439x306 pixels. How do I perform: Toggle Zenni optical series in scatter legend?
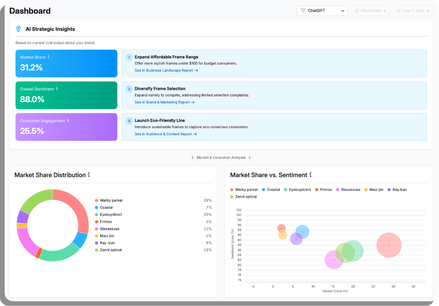tap(243, 197)
